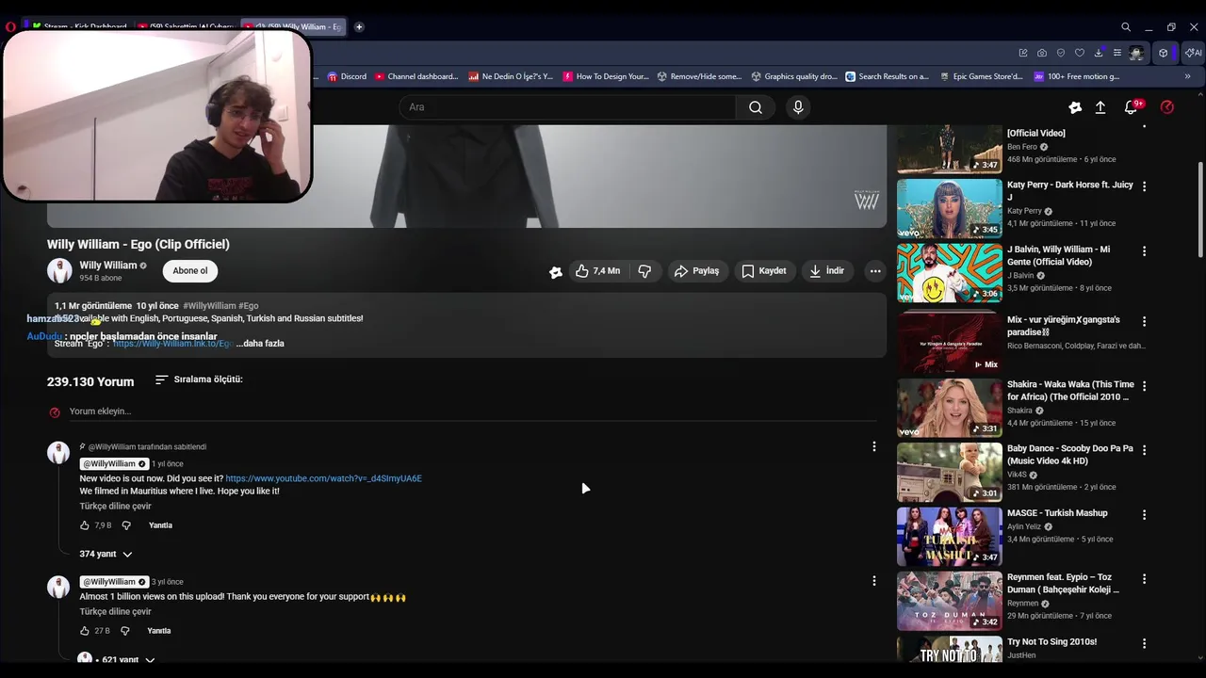The height and width of the screenshot is (678, 1206).
Task: Like the comment with 27 B likes
Action: (x=85, y=631)
